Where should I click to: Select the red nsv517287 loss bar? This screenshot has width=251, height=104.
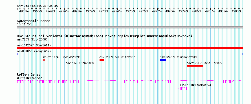(x=195, y=66)
